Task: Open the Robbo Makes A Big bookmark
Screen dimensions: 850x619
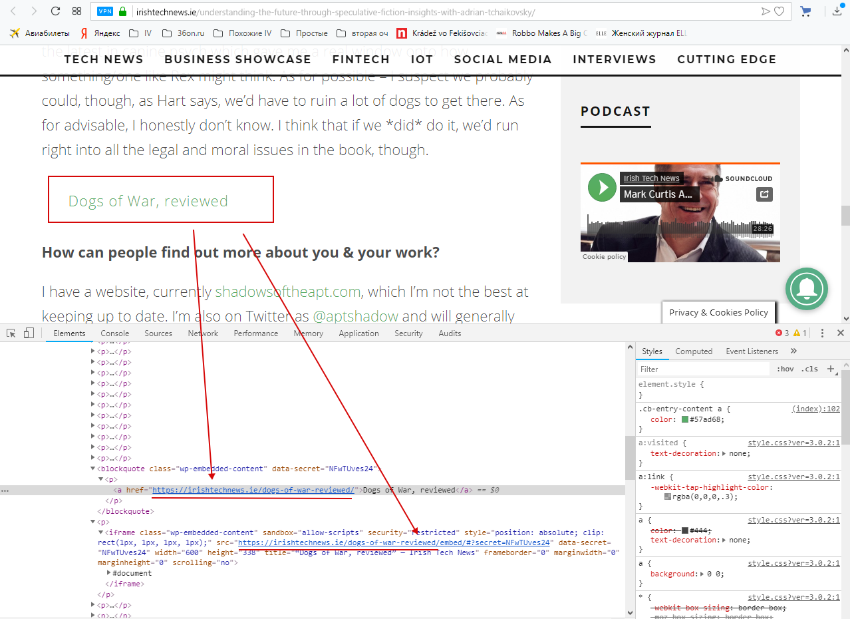Action: [x=542, y=33]
